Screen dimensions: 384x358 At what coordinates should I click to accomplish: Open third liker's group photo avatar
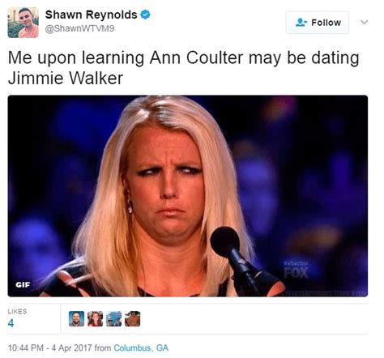point(113,318)
